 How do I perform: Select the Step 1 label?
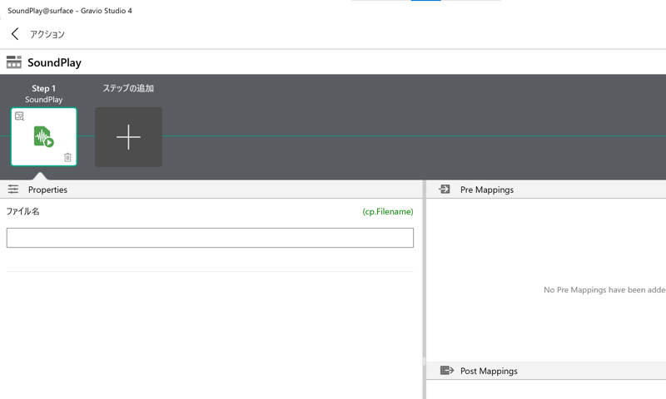43,88
